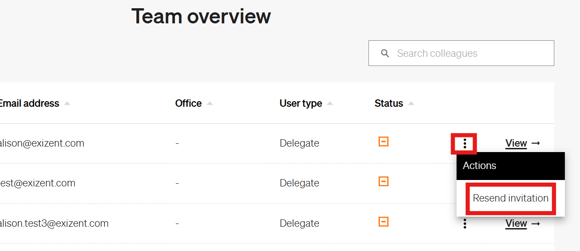Click the pending status icon for est@exizent.com

pos(384,181)
